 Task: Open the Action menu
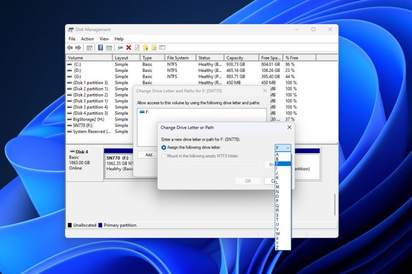88,39
